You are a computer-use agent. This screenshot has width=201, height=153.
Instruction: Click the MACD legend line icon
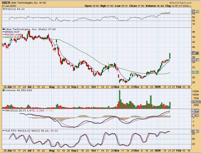tap(4, 110)
